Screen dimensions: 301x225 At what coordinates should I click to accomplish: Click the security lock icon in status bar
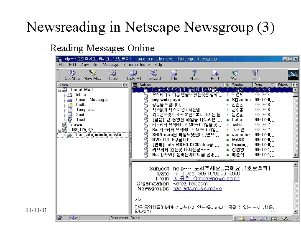[x=59, y=218]
